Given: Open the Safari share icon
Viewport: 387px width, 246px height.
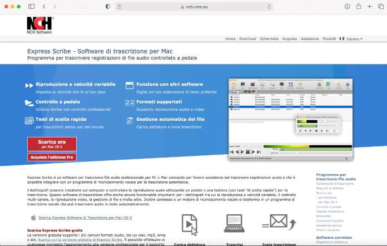Looking at the screenshot, I should tap(359, 7).
